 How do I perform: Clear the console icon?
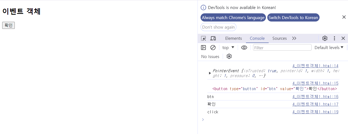213,48
